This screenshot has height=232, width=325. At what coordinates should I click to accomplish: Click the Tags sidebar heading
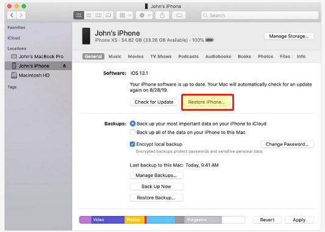[x=12, y=87]
